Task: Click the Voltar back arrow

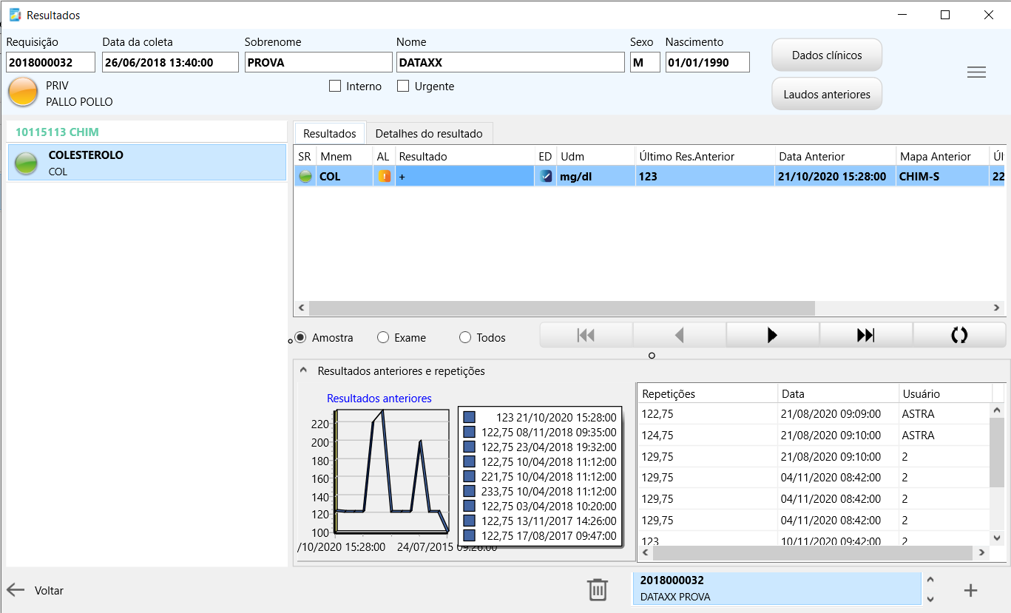Action: pos(16,590)
